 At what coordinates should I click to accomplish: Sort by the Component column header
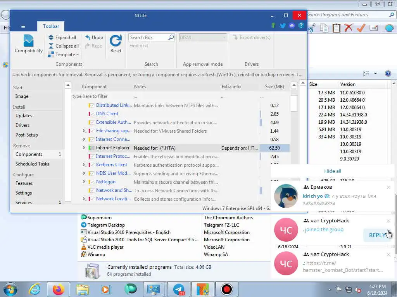[x=94, y=87]
